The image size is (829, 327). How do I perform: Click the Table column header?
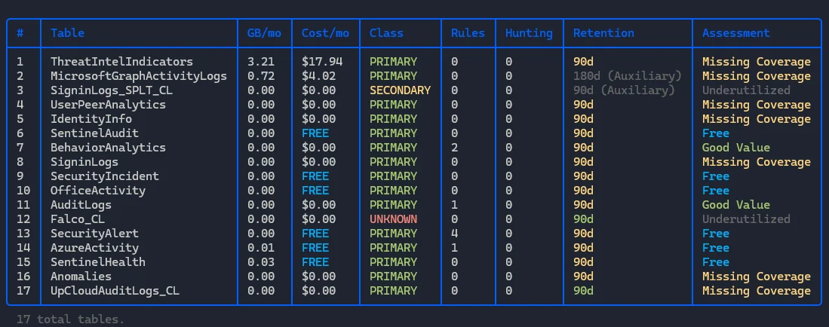pos(67,33)
